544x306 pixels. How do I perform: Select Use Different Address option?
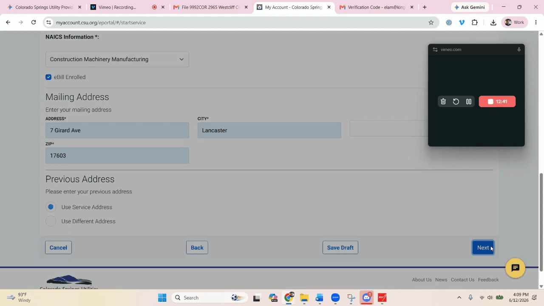51,221
